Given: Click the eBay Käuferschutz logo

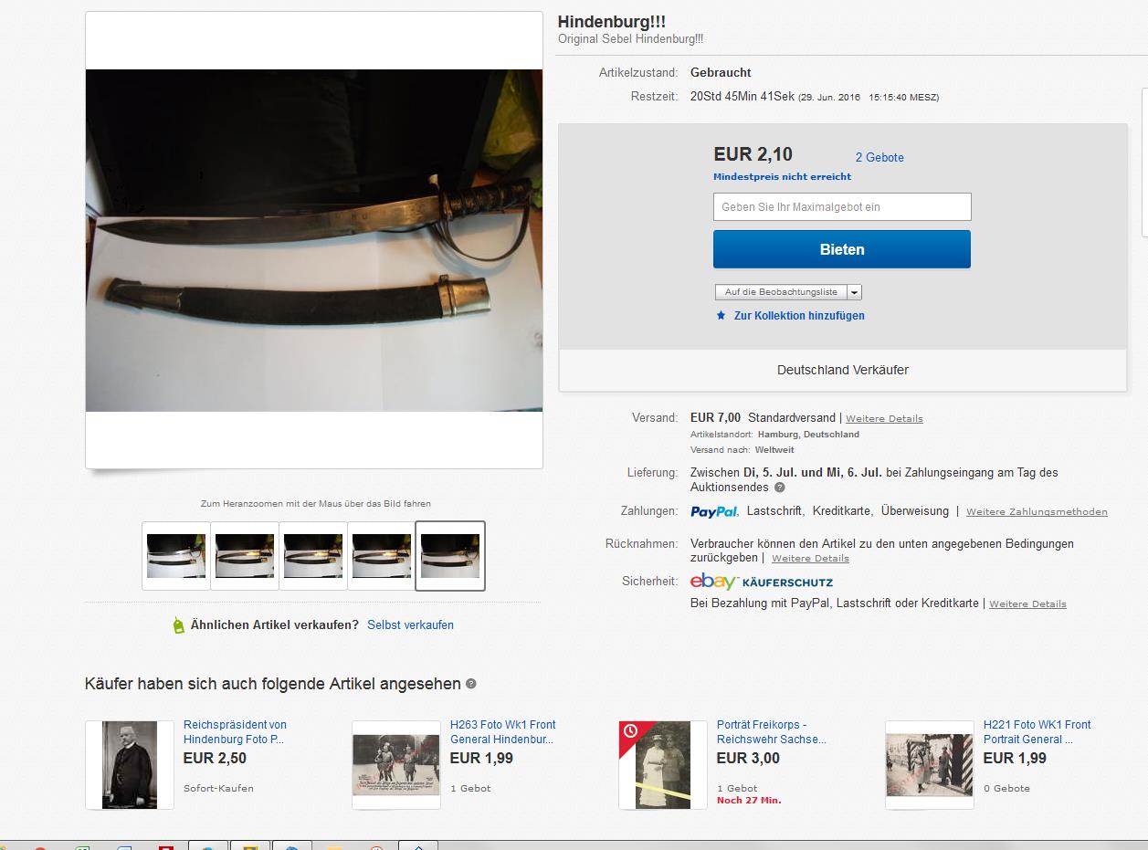Looking at the screenshot, I should click(762, 582).
